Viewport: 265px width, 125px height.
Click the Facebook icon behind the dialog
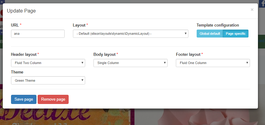262,4
